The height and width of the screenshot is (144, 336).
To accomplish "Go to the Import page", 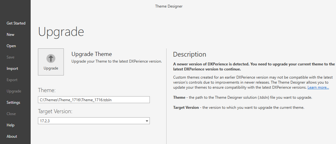I will tap(12, 68).
